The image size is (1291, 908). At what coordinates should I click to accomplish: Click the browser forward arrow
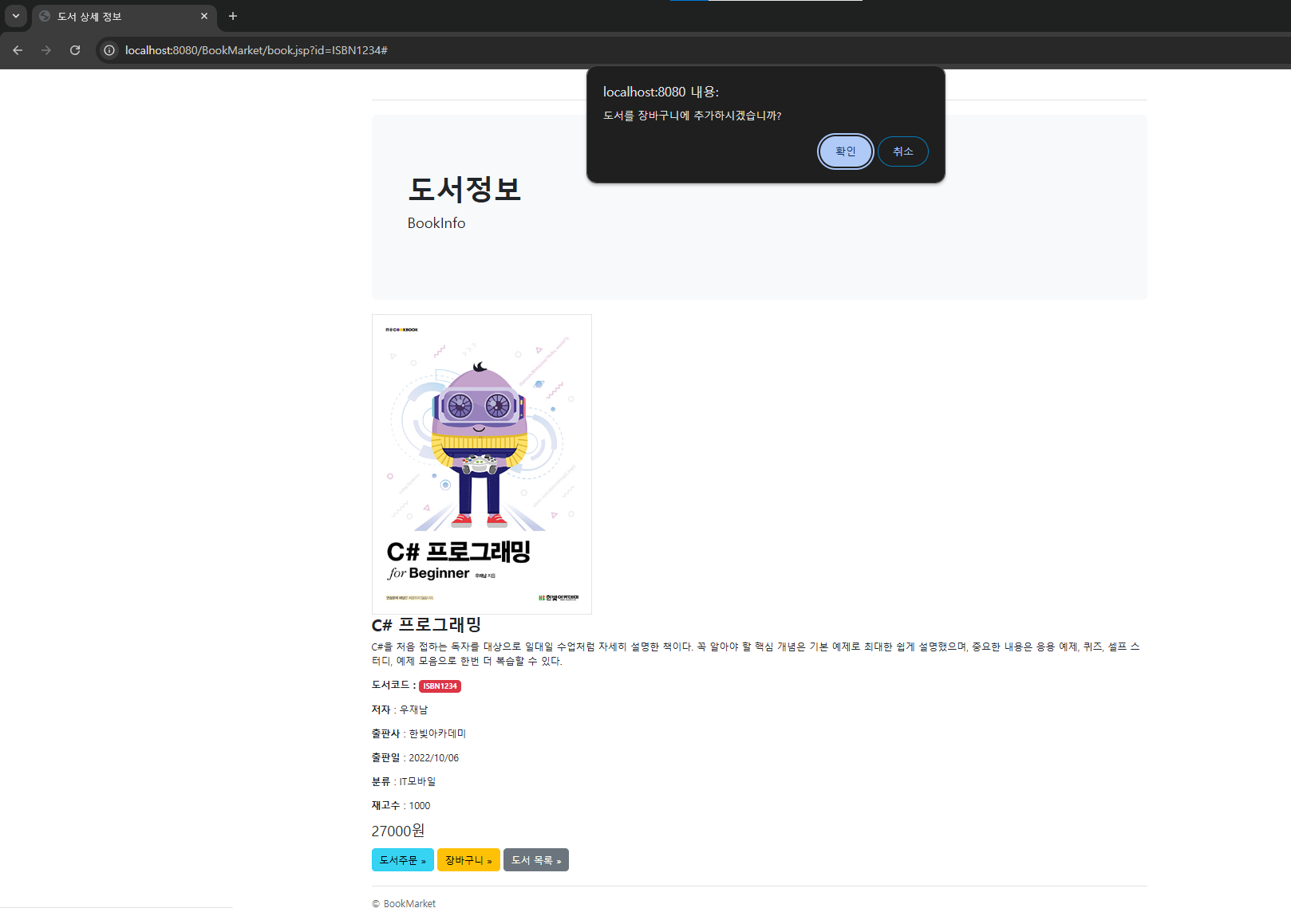pos(46,50)
